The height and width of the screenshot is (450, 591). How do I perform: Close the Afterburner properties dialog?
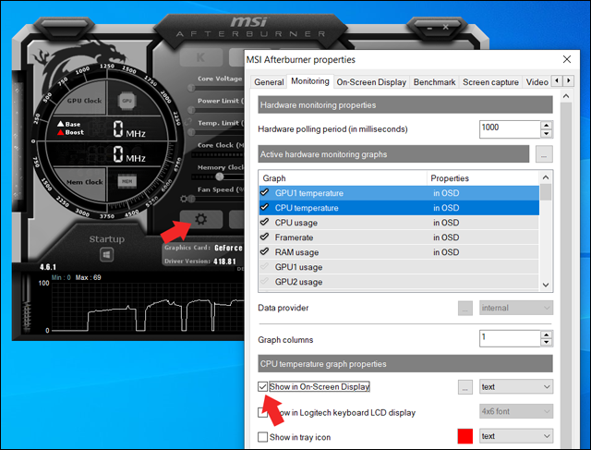[x=566, y=59]
